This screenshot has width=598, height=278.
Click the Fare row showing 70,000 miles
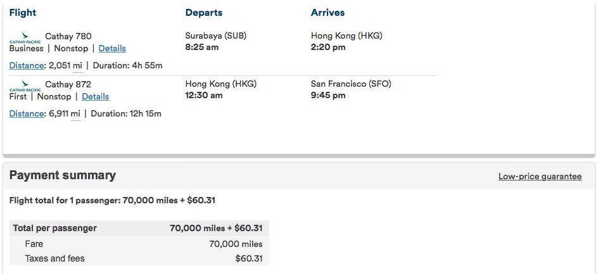pos(139,244)
